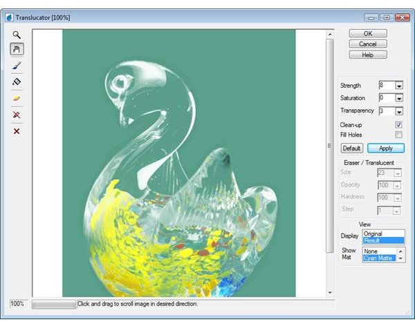The image size is (415, 322).
Task: Pick the blue brush tool
Action: point(17,66)
